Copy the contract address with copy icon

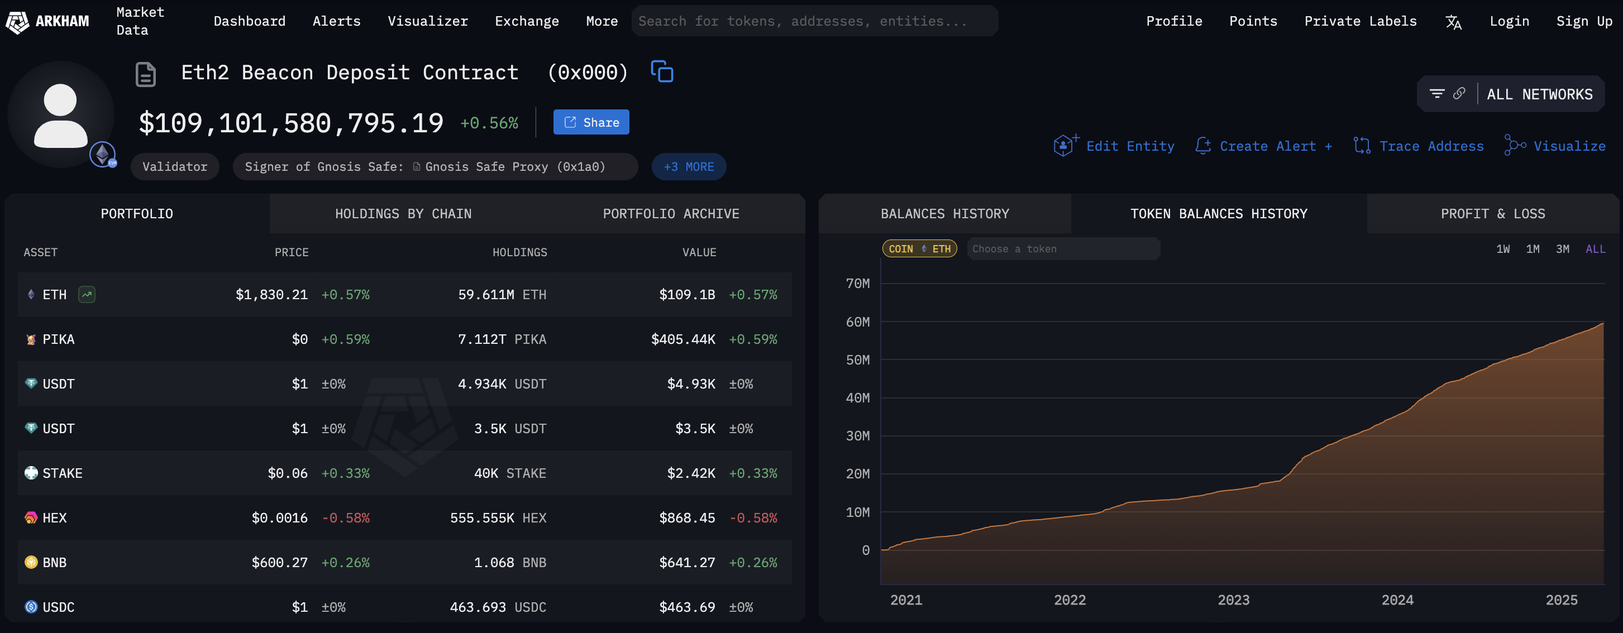tap(662, 72)
